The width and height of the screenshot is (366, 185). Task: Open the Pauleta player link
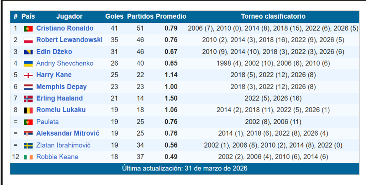click(x=47, y=122)
